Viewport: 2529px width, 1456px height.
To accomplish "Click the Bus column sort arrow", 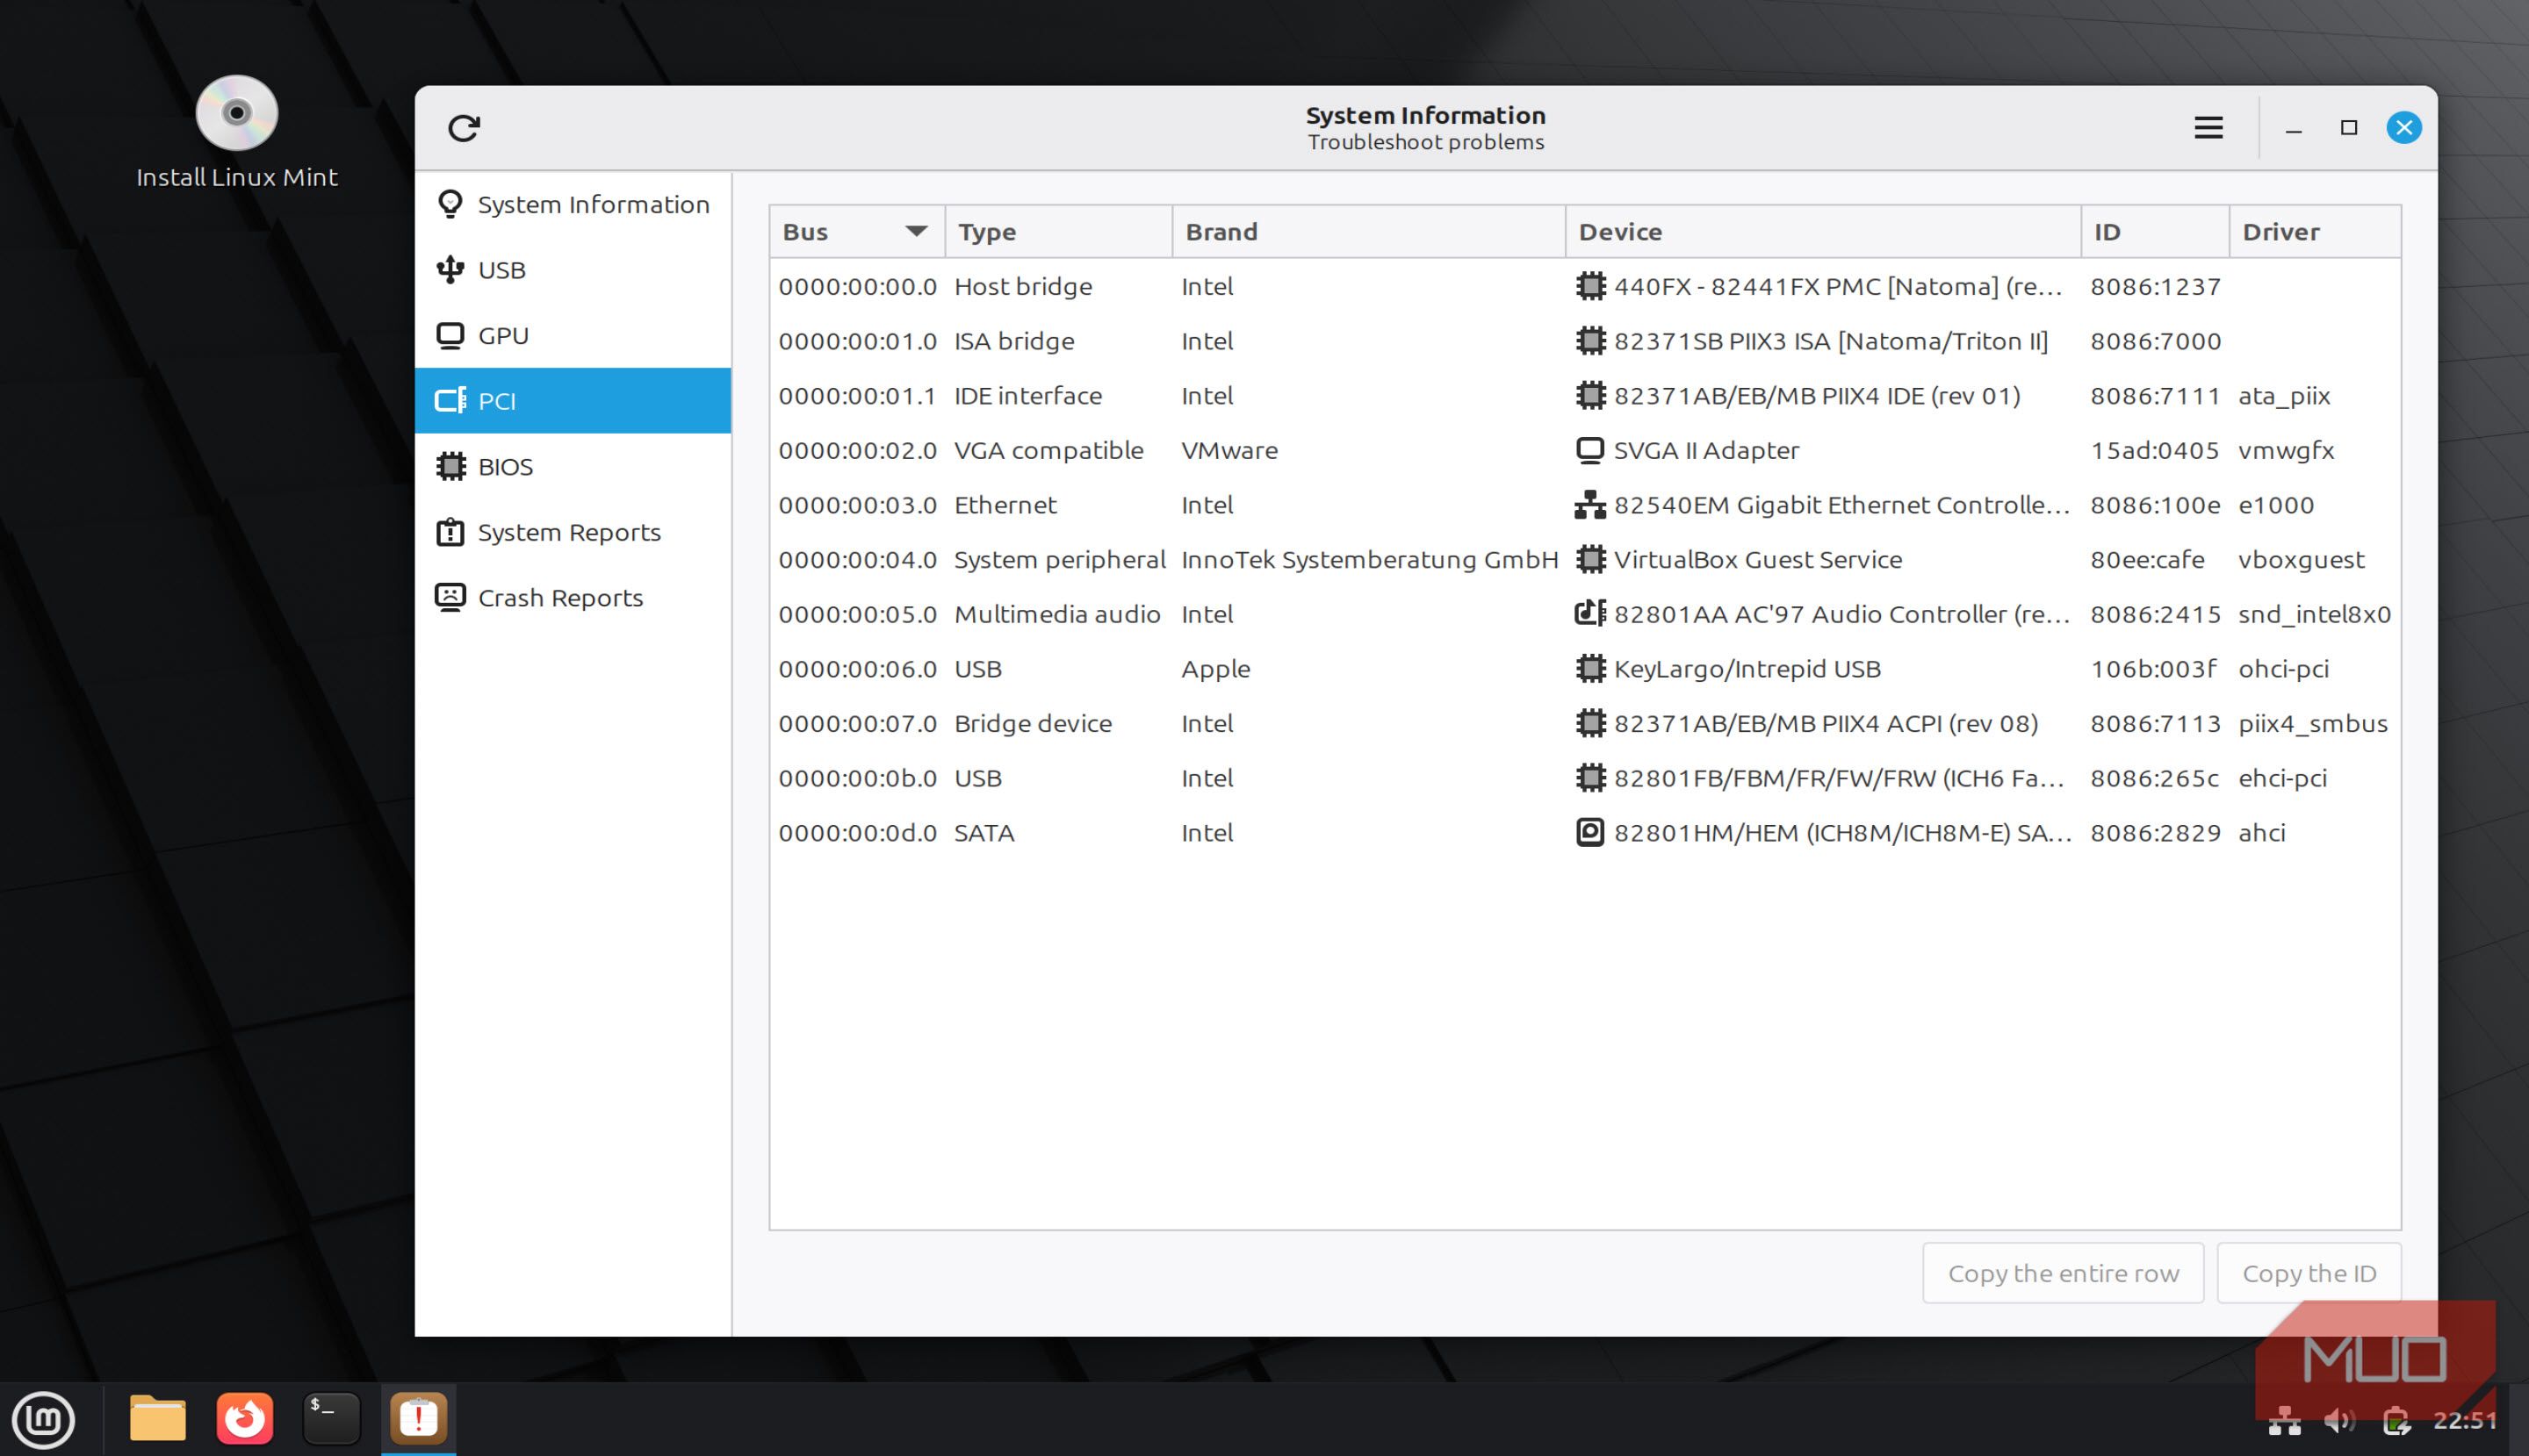I will point(915,232).
